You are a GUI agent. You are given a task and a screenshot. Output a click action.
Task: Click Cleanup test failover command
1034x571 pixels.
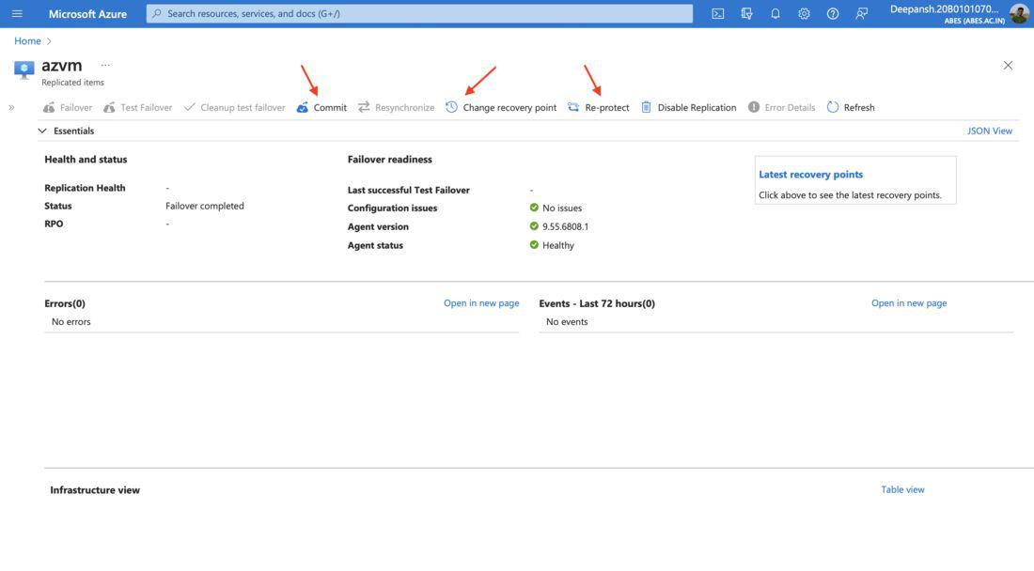pyautogui.click(x=235, y=107)
